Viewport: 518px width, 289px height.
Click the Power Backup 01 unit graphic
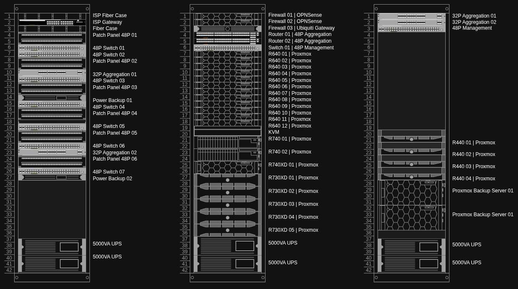click(52, 97)
